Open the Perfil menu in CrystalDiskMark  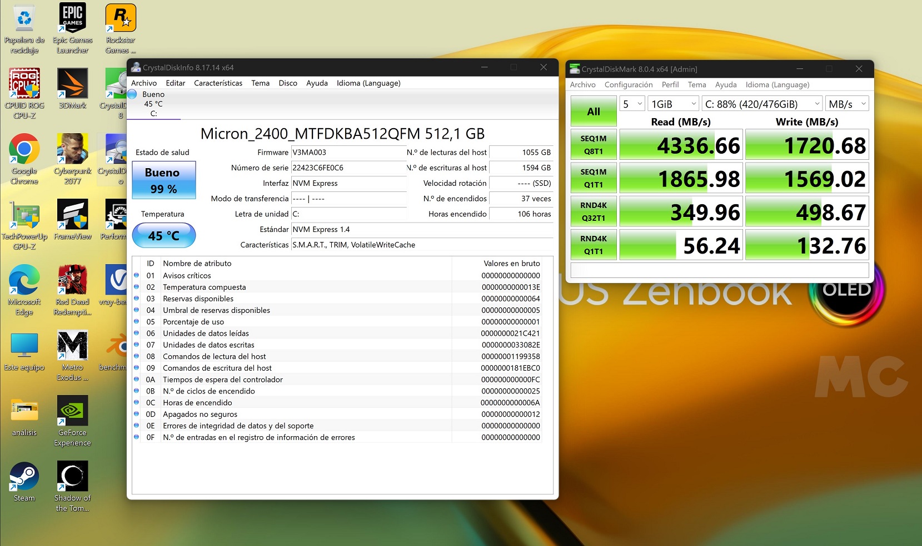pos(670,85)
